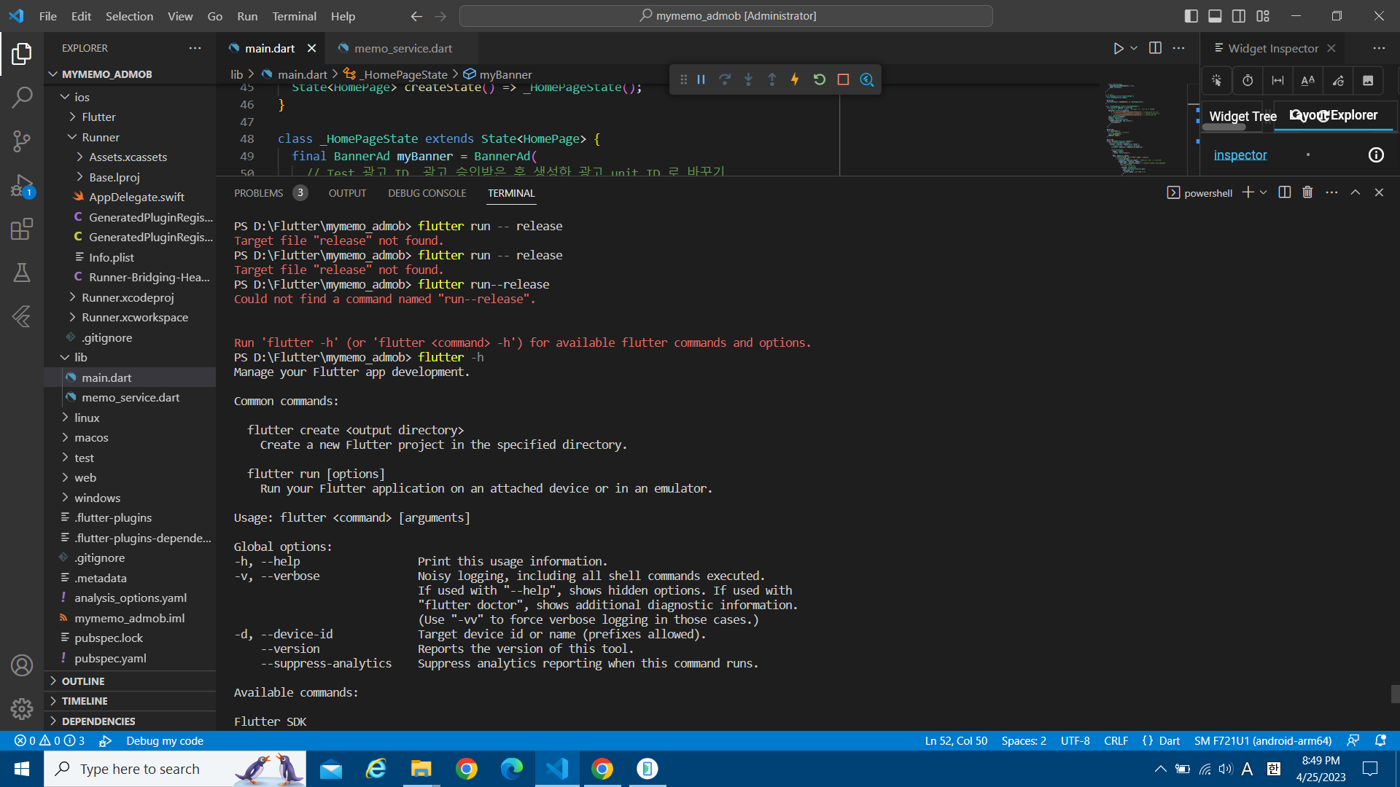Image resolution: width=1400 pixels, height=787 pixels.
Task: Click Debug my code in status bar
Action: pyautogui.click(x=165, y=740)
